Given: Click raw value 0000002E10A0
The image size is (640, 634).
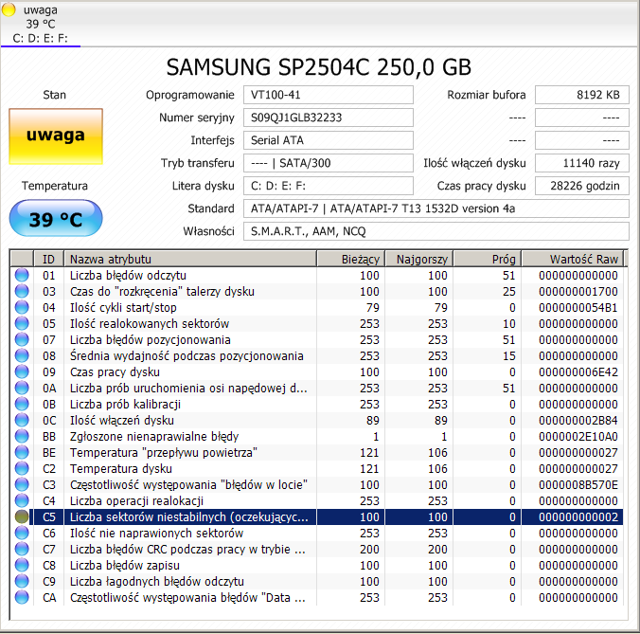Looking at the screenshot, I should click(x=578, y=436).
